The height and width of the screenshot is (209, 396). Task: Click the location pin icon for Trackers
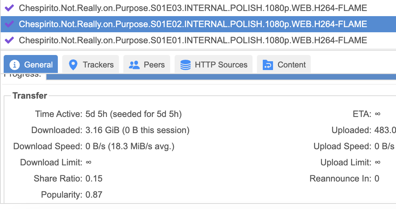point(73,65)
